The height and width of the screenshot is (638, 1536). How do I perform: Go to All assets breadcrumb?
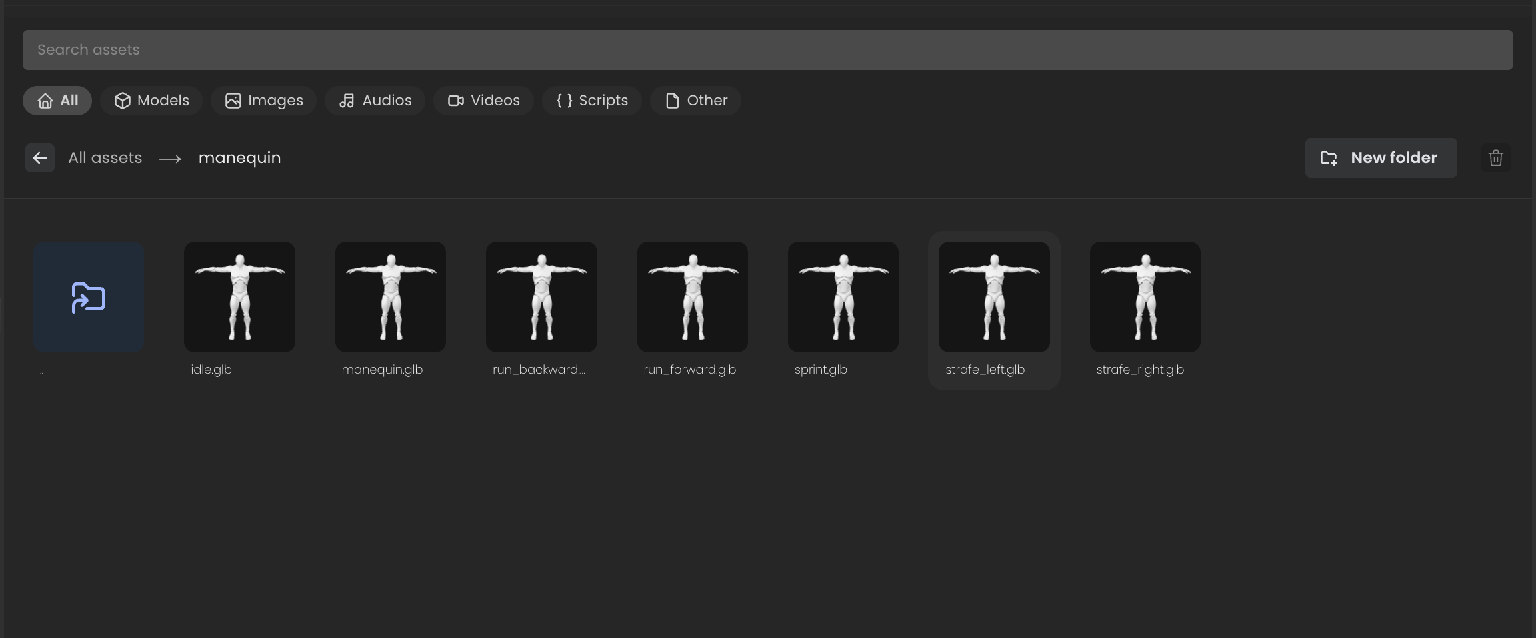click(105, 158)
